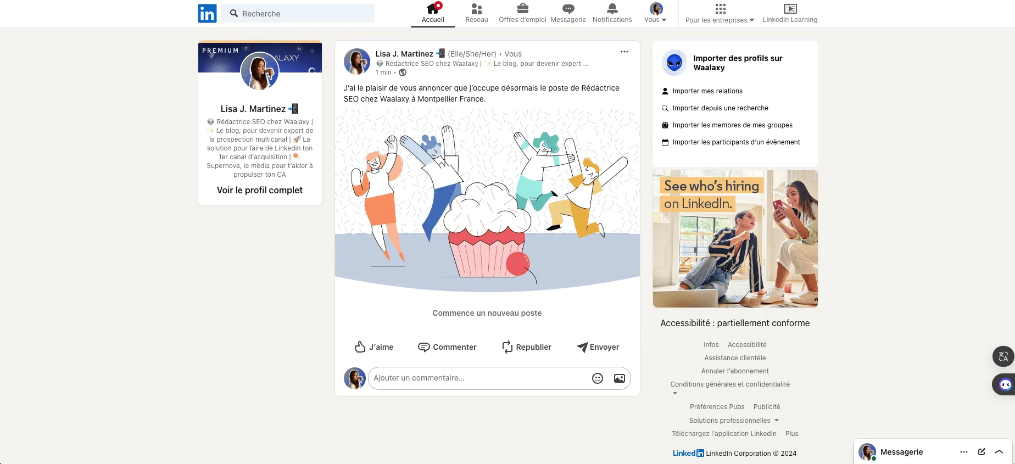Click the Importer mes relations person icon
This screenshot has width=1015, height=464.
tap(665, 91)
